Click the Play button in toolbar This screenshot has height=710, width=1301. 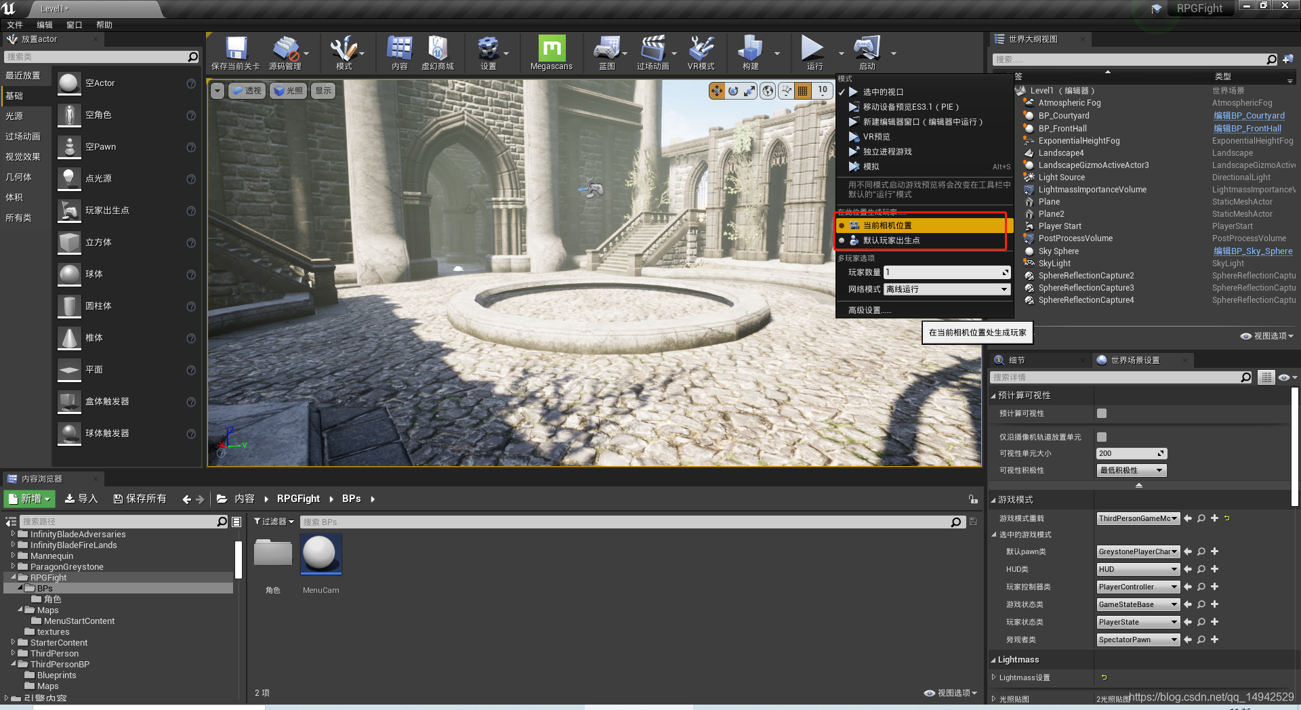pyautogui.click(x=813, y=53)
